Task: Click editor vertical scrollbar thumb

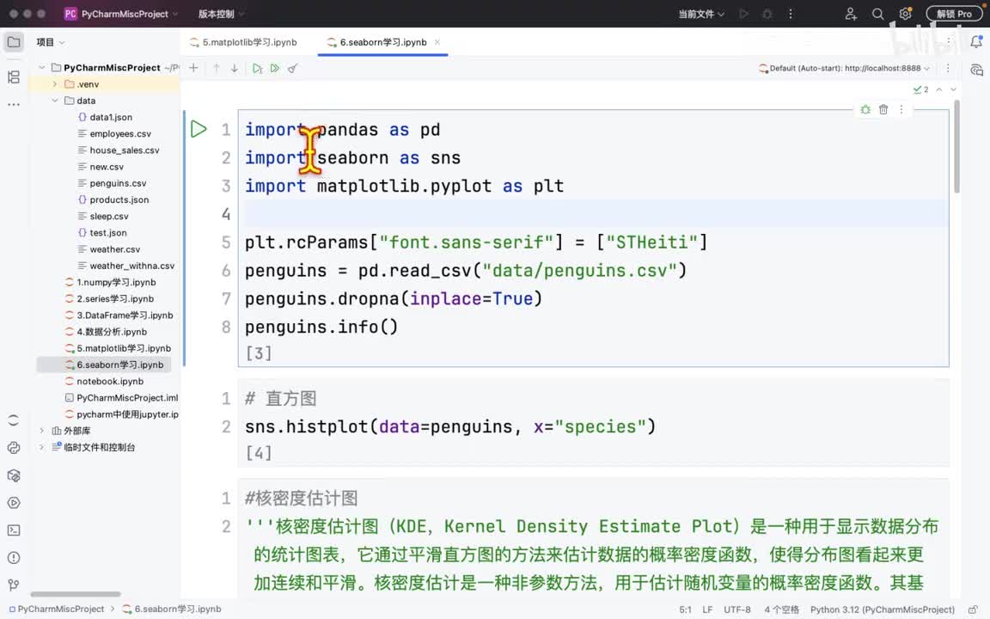Action: [x=956, y=146]
